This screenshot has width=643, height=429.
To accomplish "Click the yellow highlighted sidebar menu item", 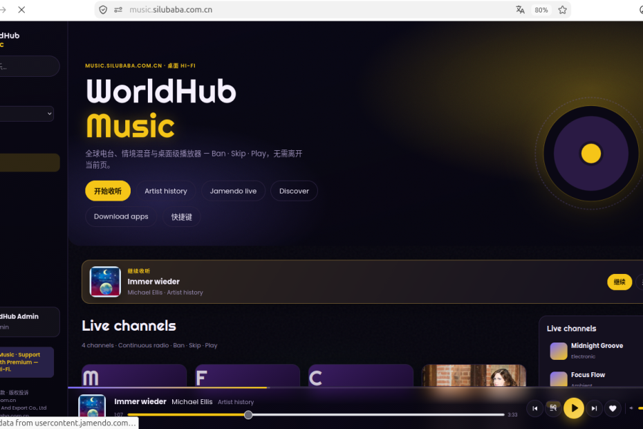I will pyautogui.click(x=29, y=163).
